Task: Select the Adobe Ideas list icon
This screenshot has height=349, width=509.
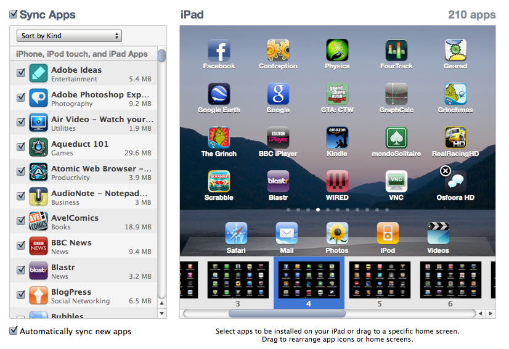Action: (x=38, y=73)
